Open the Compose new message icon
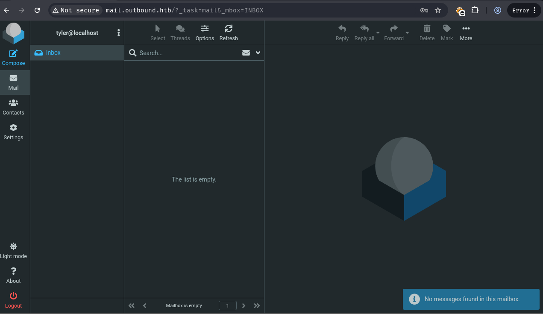The height and width of the screenshot is (314, 543). click(x=13, y=54)
